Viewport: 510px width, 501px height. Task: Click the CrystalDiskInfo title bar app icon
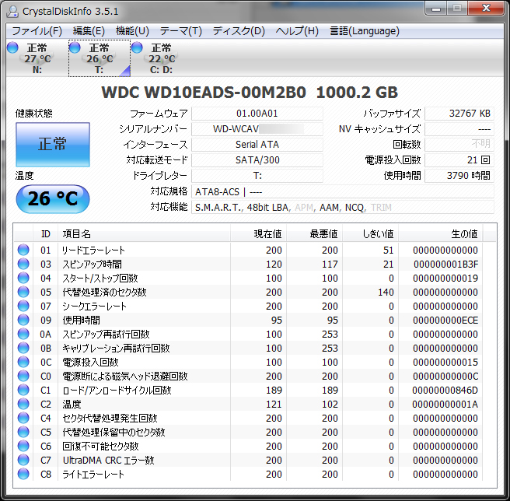click(12, 12)
